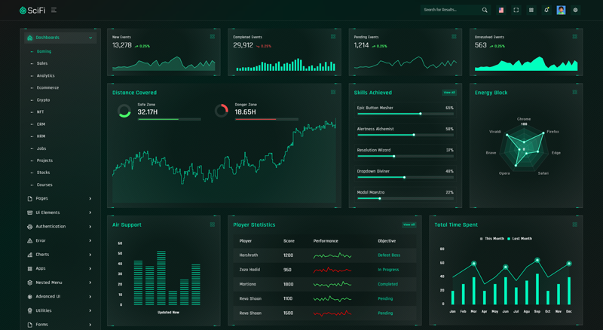Image resolution: width=603 pixels, height=330 pixels.
Task: Expand the Error menu arrow
Action: 90,240
